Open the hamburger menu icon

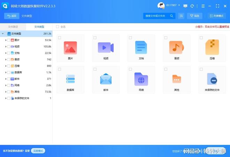tap(203, 6)
